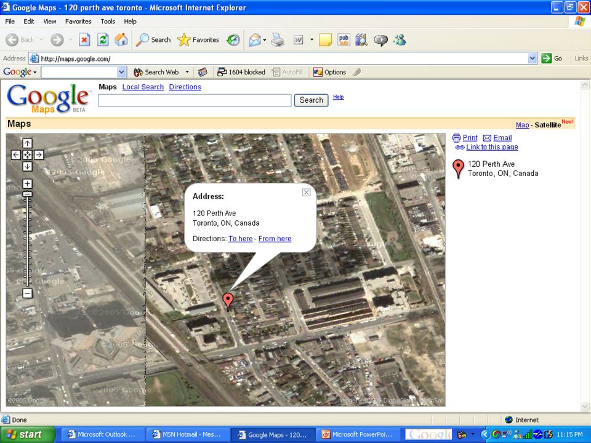The width and height of the screenshot is (591, 443).
Task: Open the Edit button dropdown arrow
Action: point(312,39)
